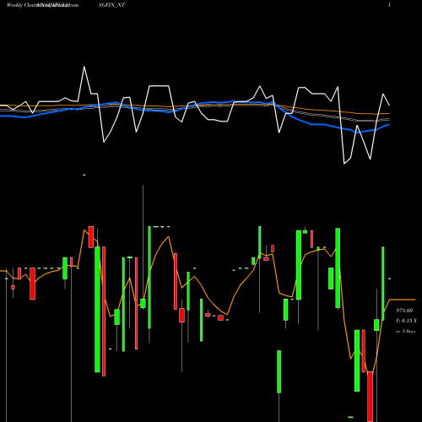Click the 975.00 price value
The image size is (422, 422).
click(404, 311)
